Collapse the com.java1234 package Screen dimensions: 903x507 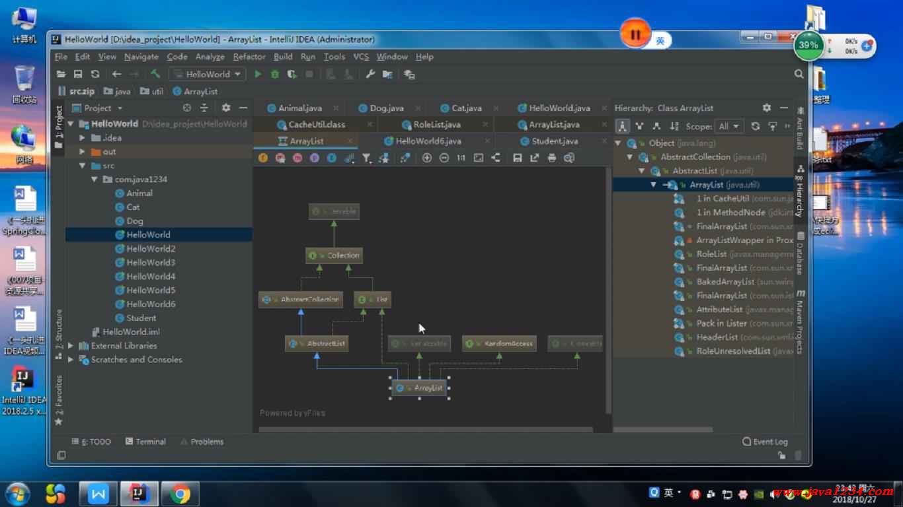95,180
